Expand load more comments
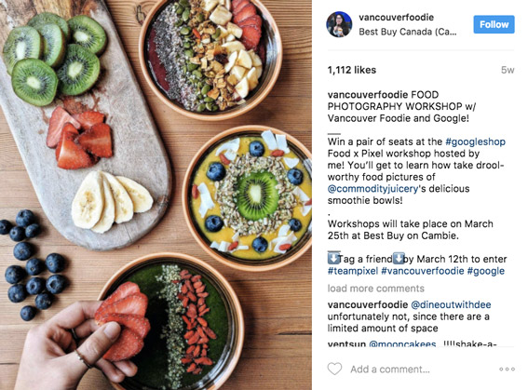 (x=376, y=289)
